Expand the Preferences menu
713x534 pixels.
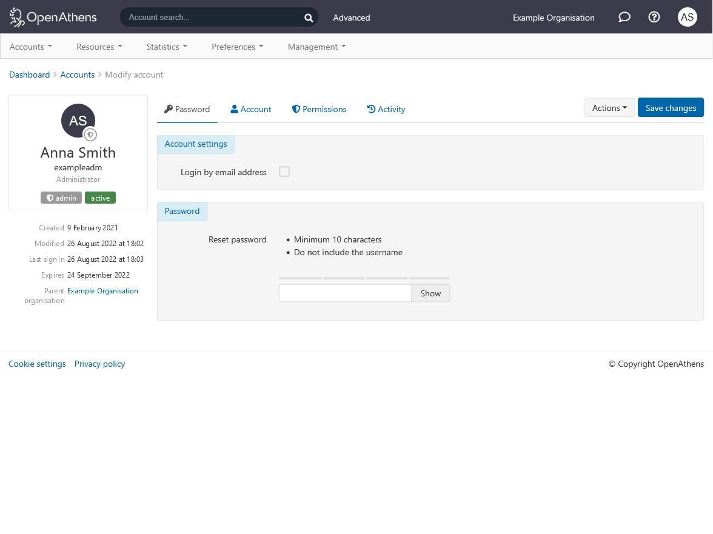coord(238,47)
